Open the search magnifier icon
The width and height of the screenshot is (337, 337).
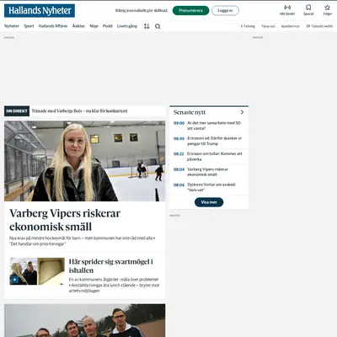coord(158,26)
